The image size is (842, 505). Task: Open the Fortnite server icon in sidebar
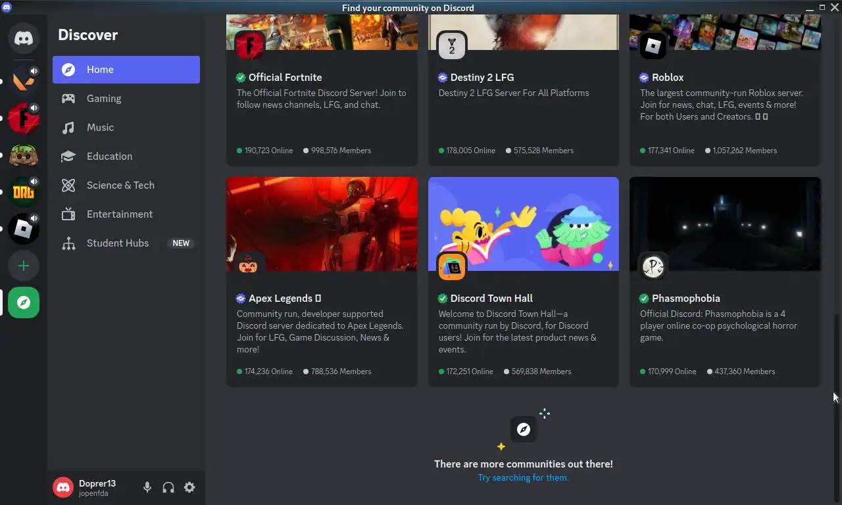pos(24,118)
